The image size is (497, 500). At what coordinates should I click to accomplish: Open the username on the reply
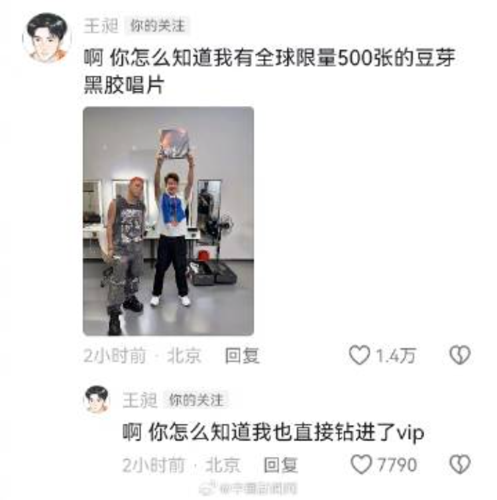click(x=140, y=400)
